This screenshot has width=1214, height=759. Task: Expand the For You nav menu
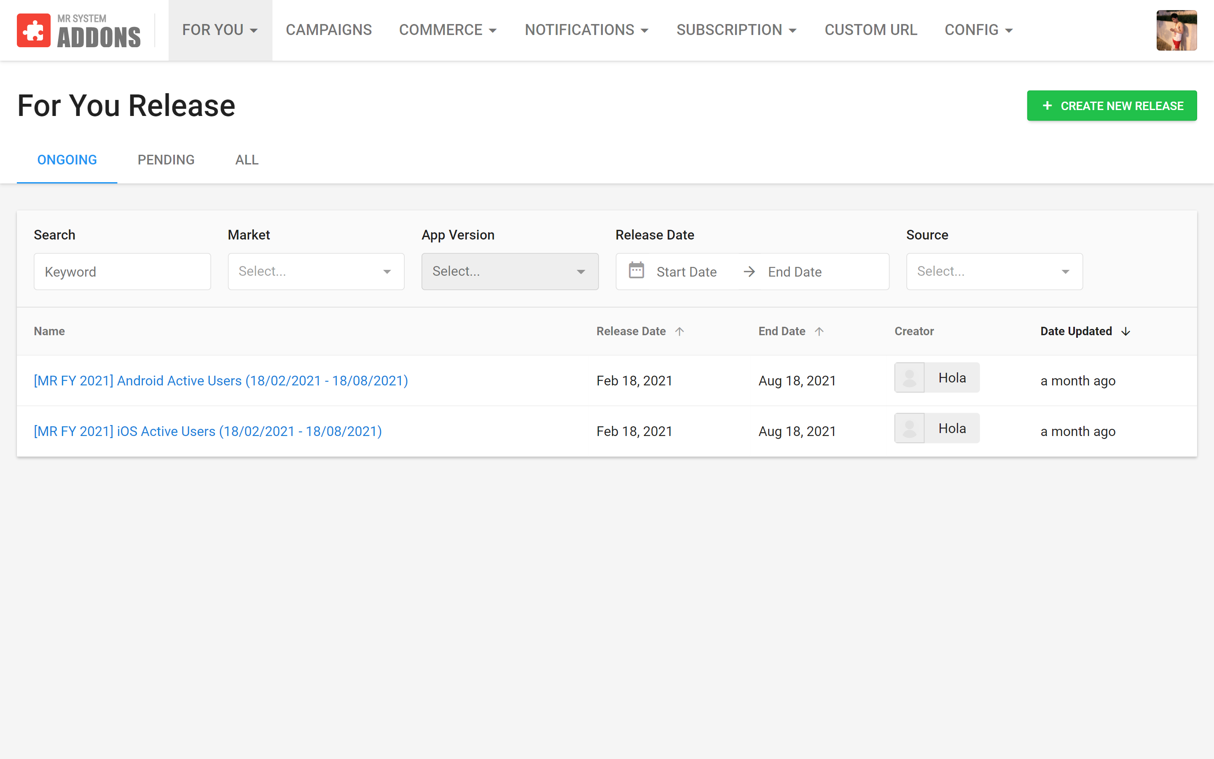(220, 30)
